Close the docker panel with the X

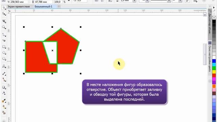(210, 6)
